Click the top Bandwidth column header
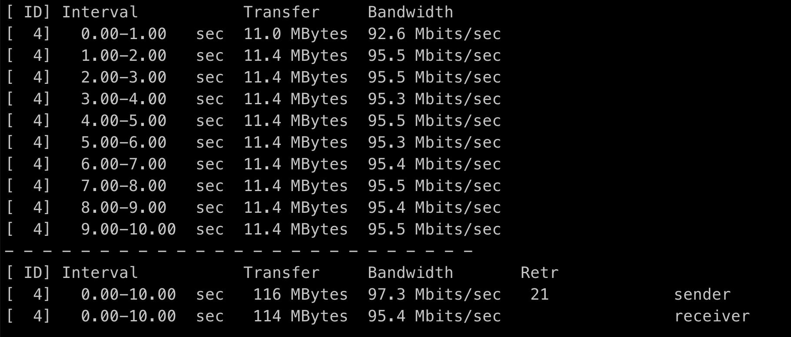 (410, 12)
